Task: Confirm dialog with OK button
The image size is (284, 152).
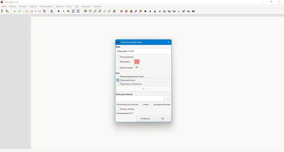Action: click(163, 118)
